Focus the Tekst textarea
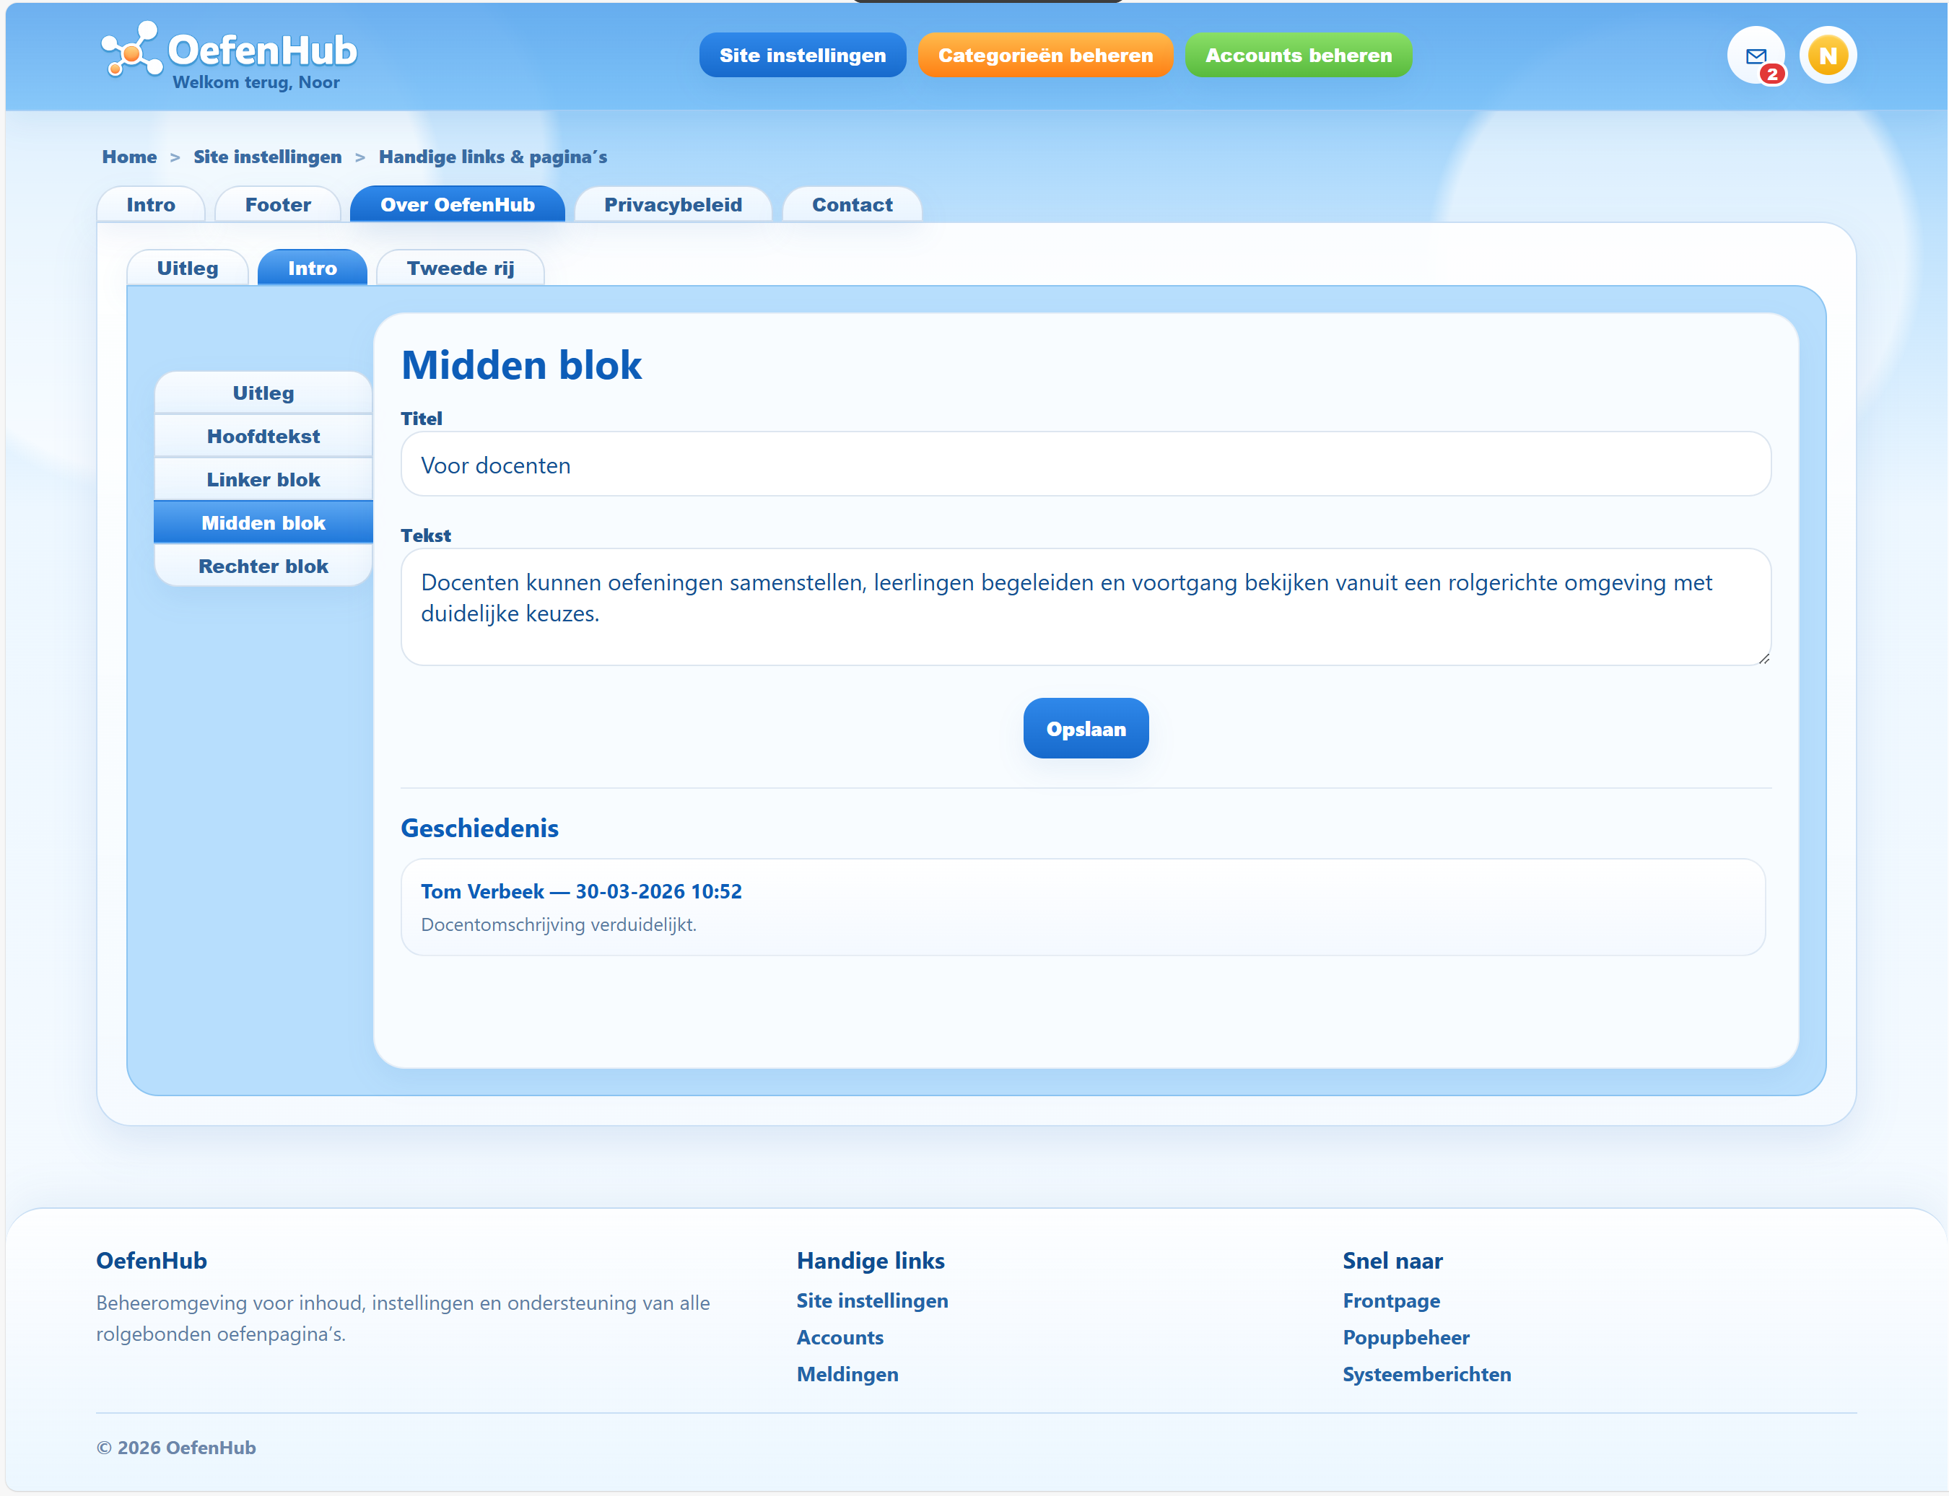This screenshot has width=1949, height=1496. pyautogui.click(x=1085, y=606)
